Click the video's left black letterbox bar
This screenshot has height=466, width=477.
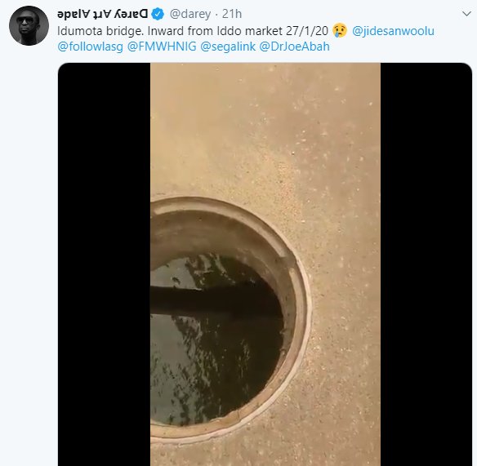(x=104, y=264)
